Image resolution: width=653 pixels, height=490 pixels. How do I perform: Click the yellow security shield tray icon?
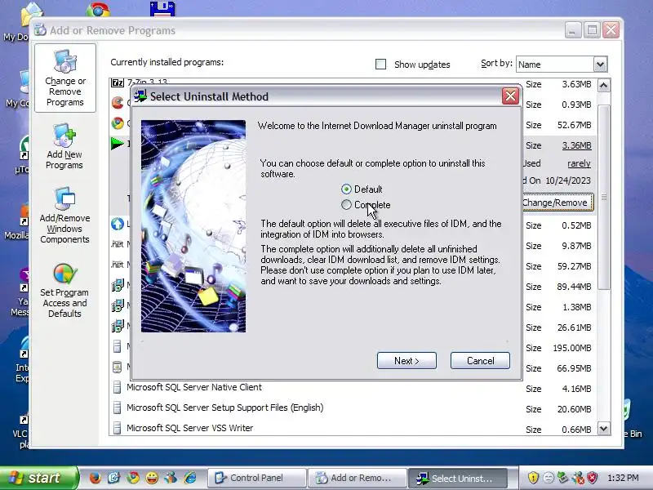tap(533, 478)
